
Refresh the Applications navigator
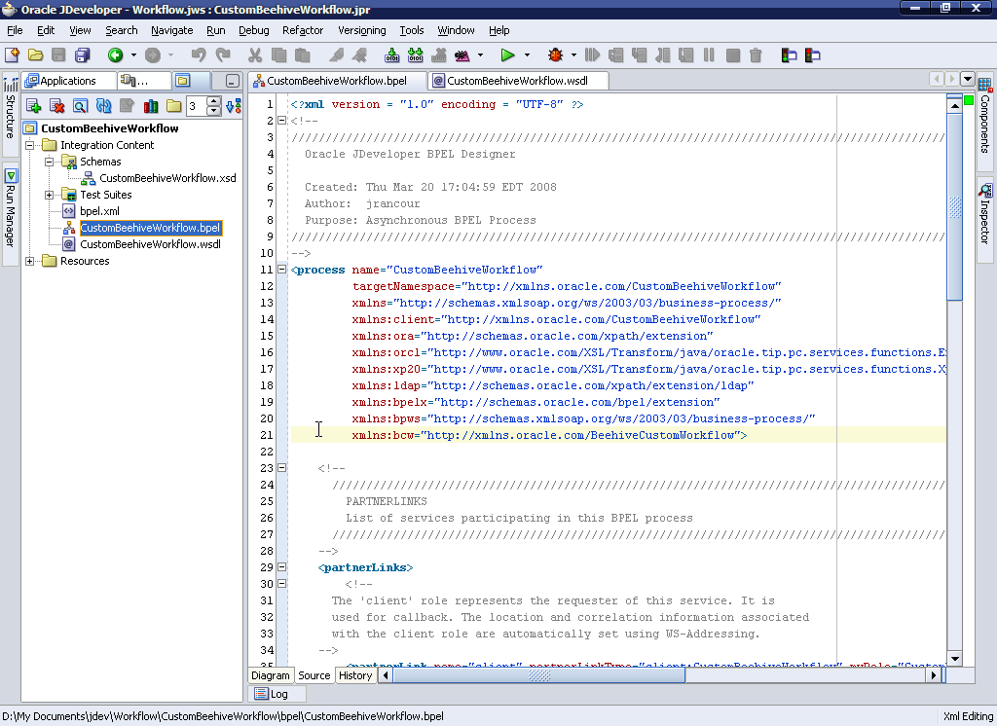pos(102,106)
